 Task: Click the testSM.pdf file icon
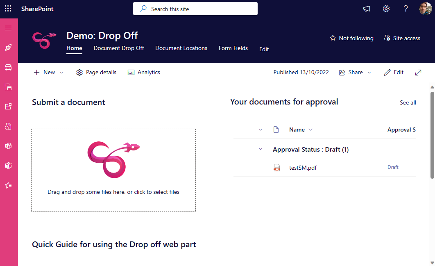pyautogui.click(x=277, y=167)
